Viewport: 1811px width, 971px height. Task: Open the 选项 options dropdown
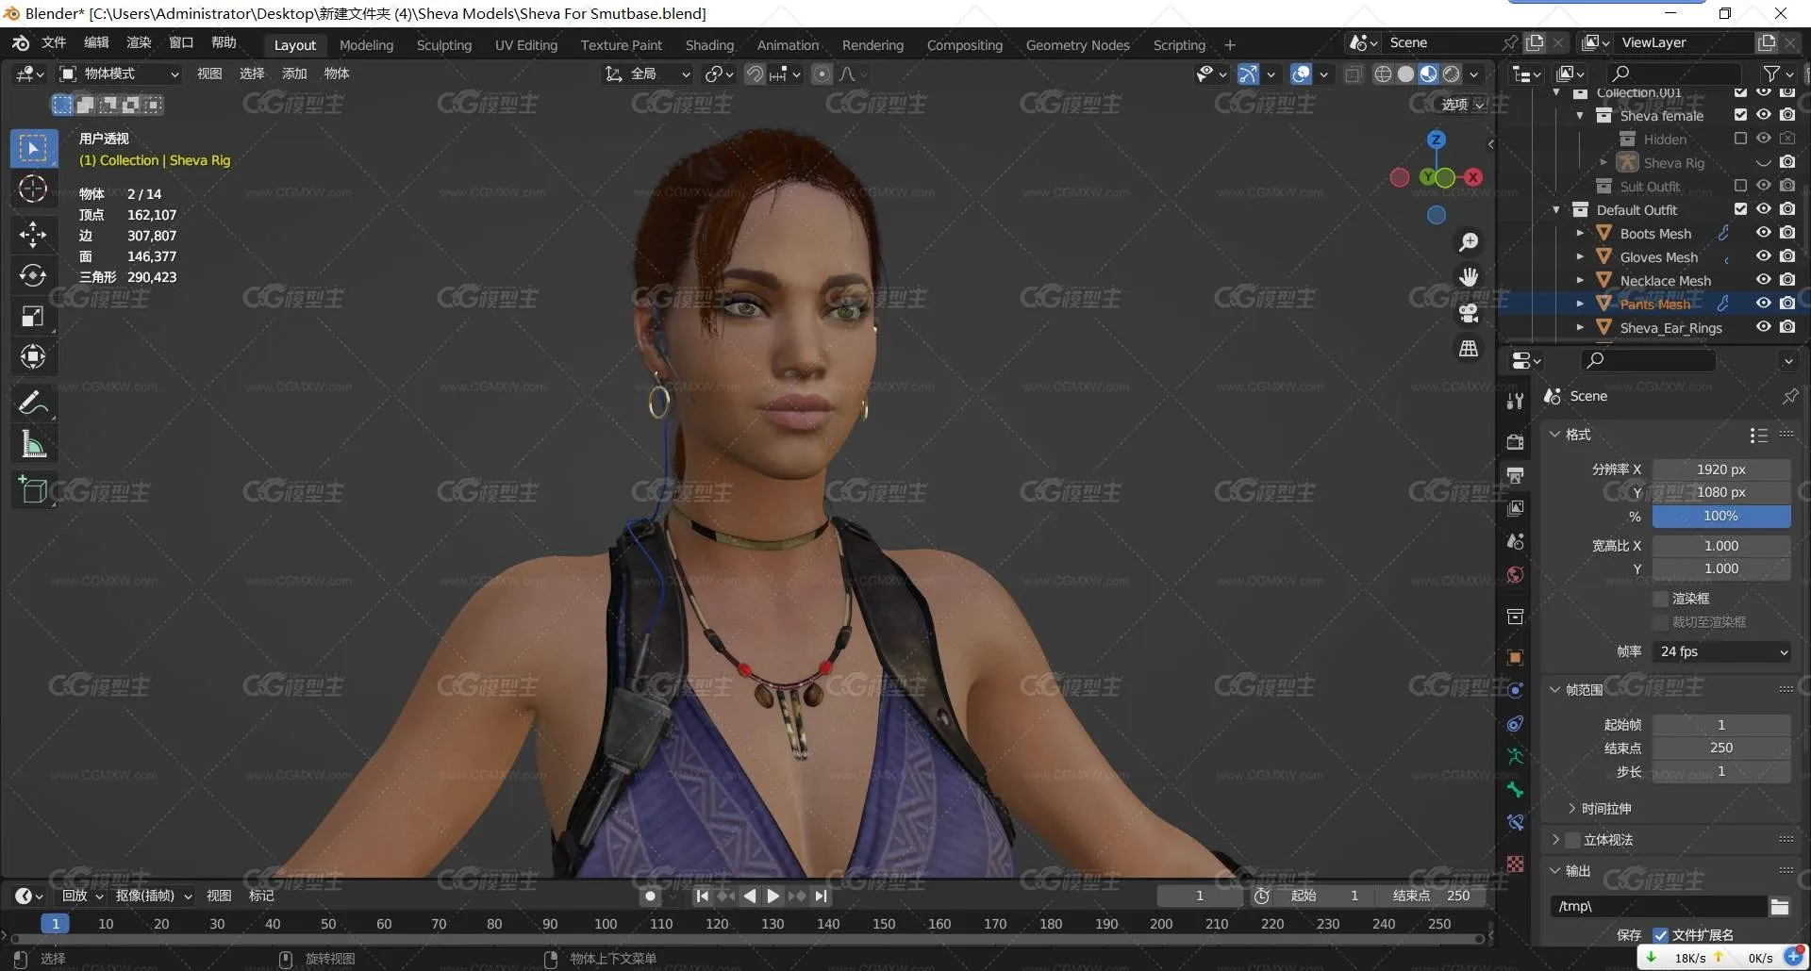pos(1463,105)
